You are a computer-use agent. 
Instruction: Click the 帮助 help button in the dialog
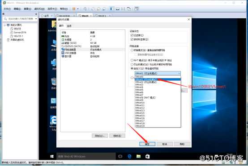182,144
